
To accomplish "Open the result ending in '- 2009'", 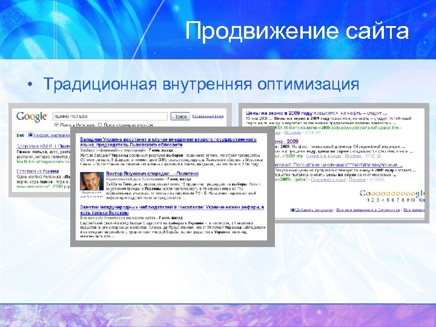I will click(286, 141).
